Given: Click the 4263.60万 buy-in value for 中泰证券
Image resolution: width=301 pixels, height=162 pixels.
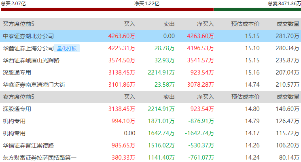Looking at the screenshot, I should click(x=122, y=36).
